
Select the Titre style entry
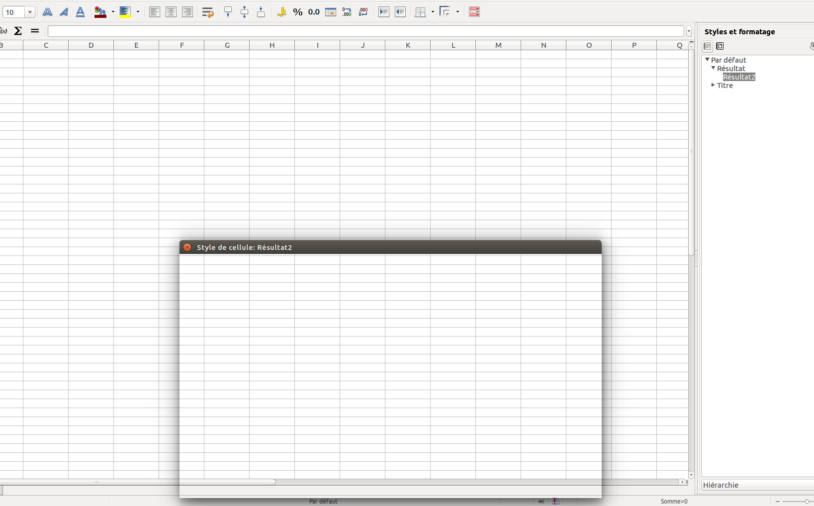pyautogui.click(x=725, y=85)
